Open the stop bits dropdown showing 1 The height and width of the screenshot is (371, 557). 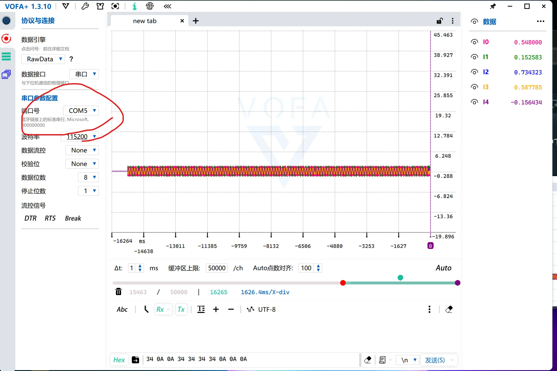tap(88, 191)
